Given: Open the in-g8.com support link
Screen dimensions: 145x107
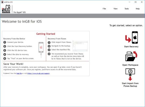Looking at the screenshot, I should (x=38, y=73).
